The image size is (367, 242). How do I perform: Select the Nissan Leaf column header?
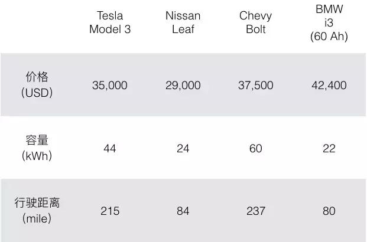183,23
